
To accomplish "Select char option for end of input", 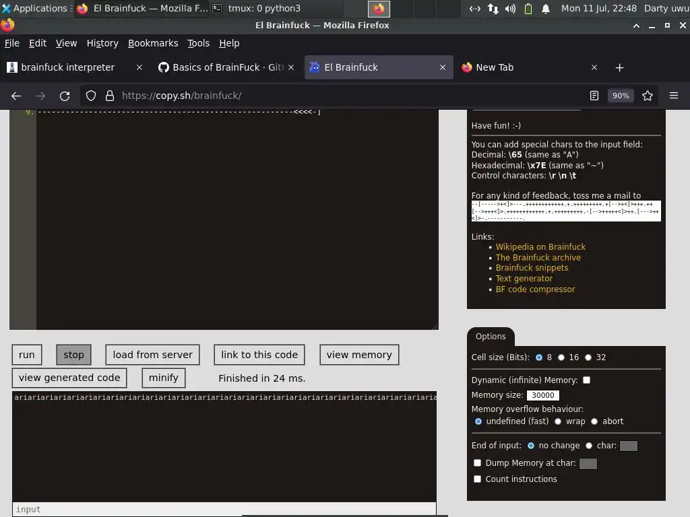I will tap(589, 446).
